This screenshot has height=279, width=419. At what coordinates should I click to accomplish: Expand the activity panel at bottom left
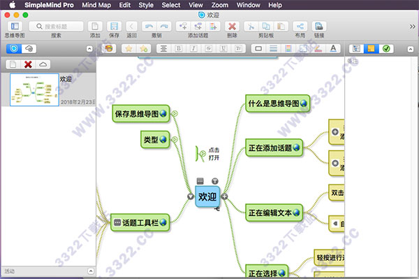click(x=91, y=271)
